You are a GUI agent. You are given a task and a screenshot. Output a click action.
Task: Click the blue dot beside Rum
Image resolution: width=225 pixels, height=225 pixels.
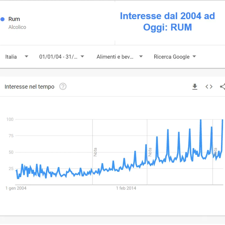(3, 19)
